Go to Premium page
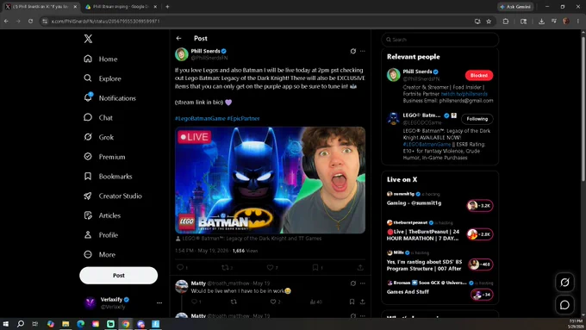Screen dimensions: 586x330 click(104, 157)
